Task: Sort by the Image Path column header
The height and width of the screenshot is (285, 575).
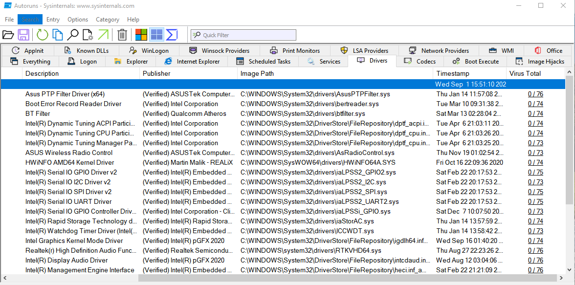Action: point(335,73)
